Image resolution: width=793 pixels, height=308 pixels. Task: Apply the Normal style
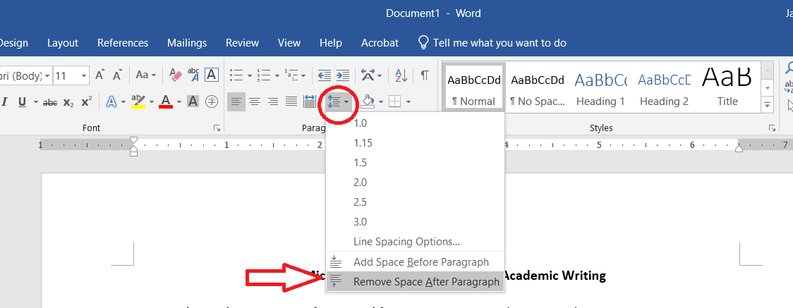pos(474,87)
